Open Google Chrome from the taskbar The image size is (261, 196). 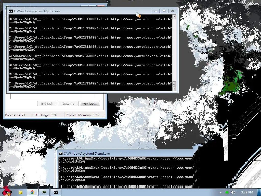[x=32, y=192]
